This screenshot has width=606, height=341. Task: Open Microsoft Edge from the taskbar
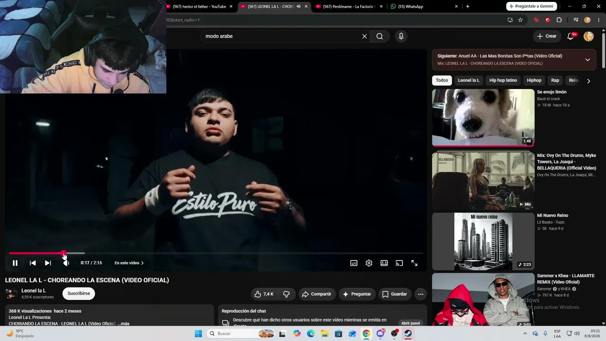point(311,333)
